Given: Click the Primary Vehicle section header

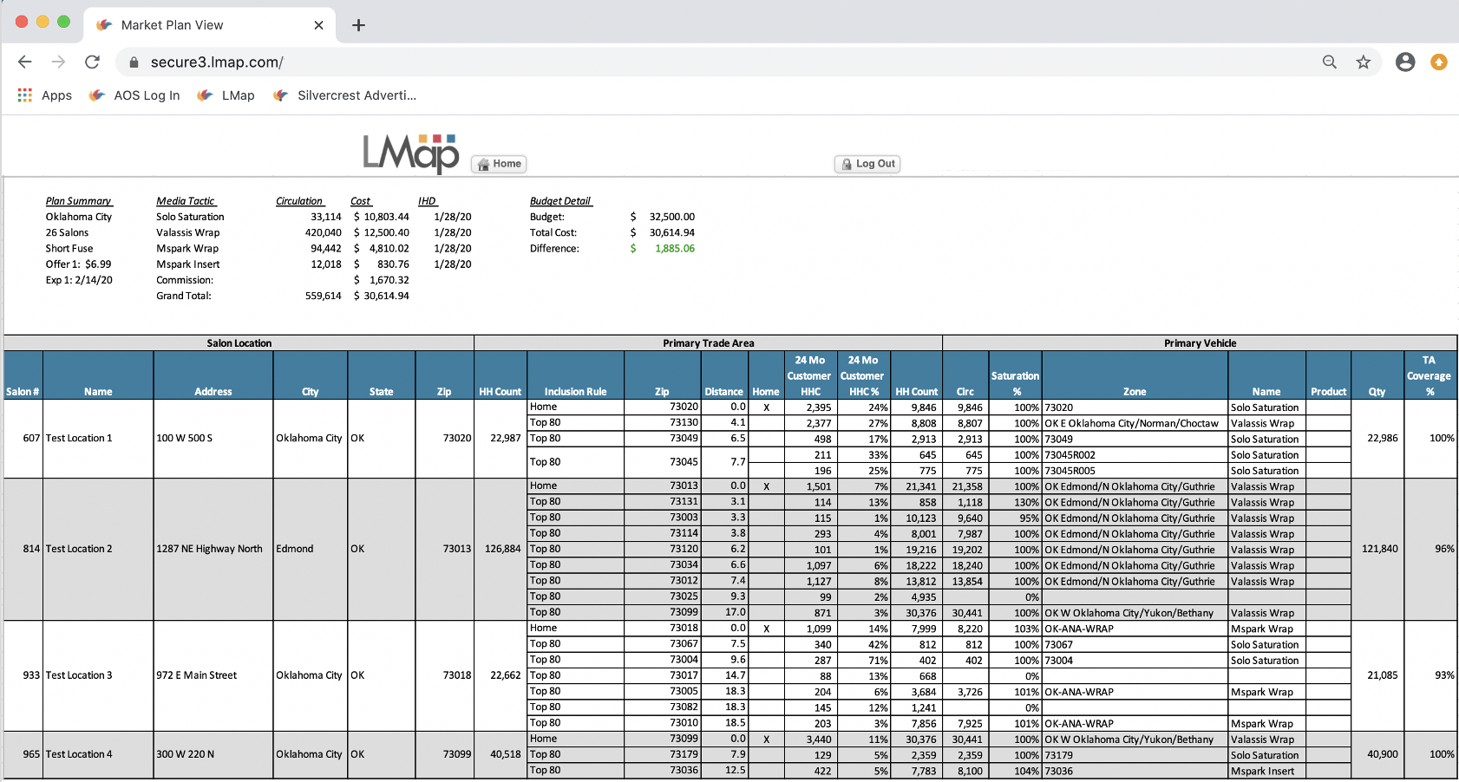Looking at the screenshot, I should (1201, 343).
